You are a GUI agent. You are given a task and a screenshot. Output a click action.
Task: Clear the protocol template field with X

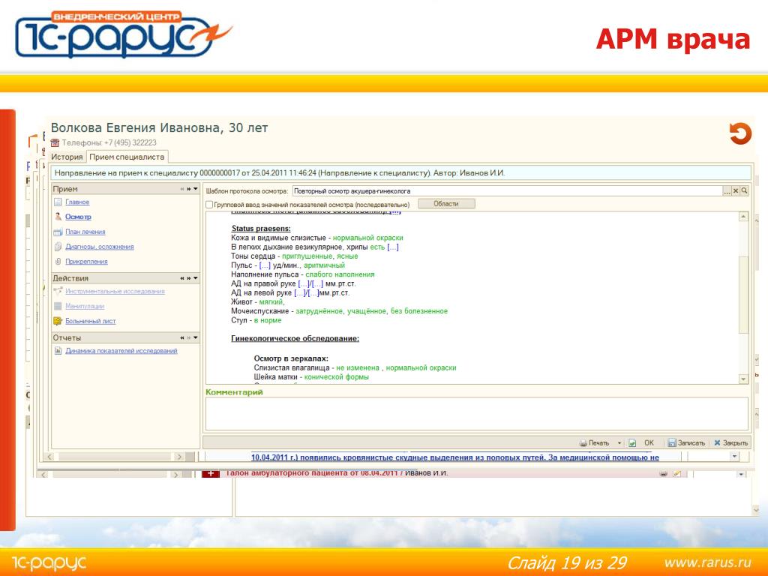(736, 191)
